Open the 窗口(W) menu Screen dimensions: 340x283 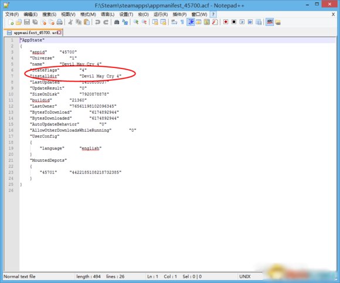[199, 15]
